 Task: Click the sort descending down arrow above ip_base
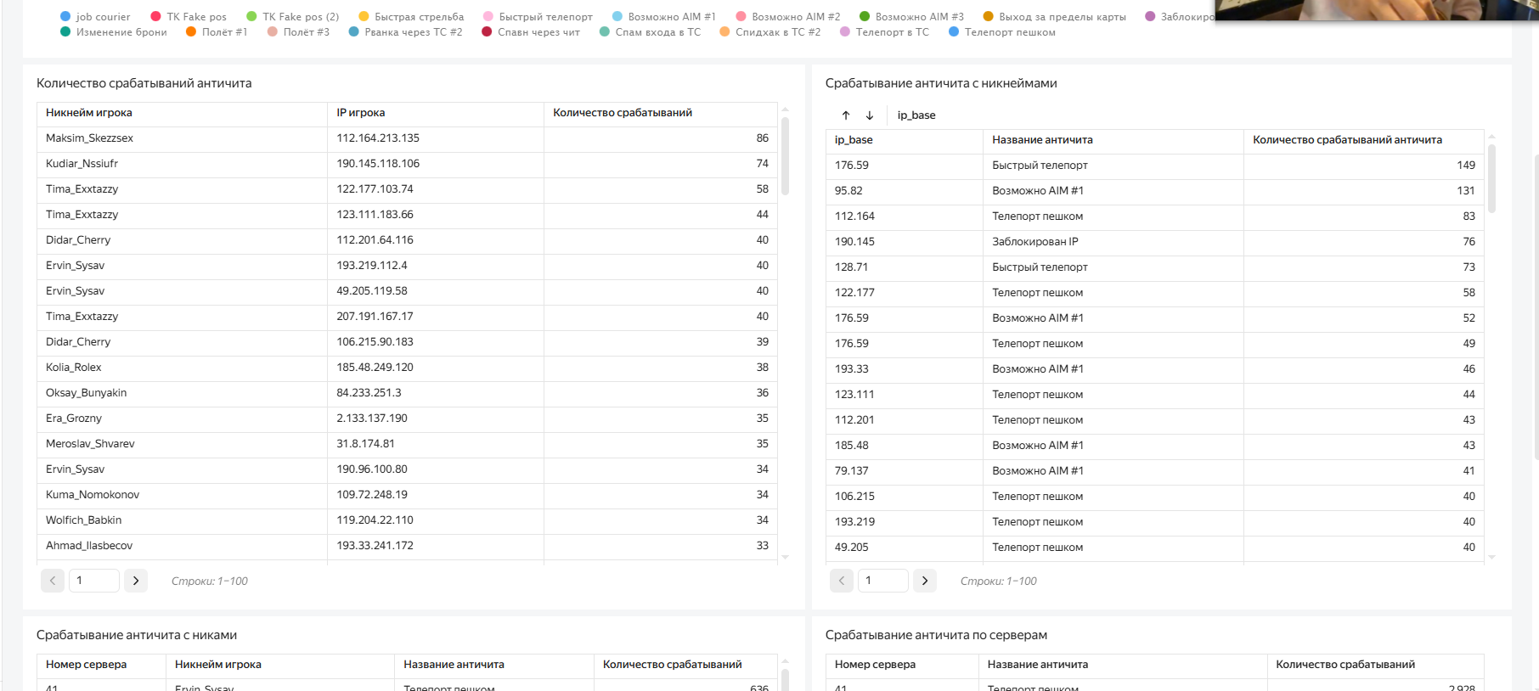(870, 115)
